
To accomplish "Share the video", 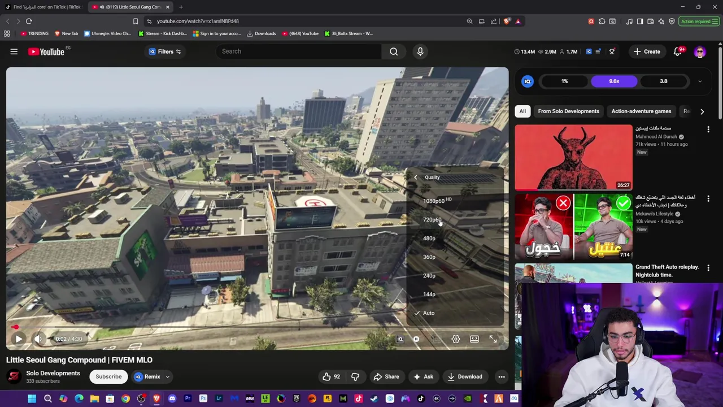I will coord(386,376).
